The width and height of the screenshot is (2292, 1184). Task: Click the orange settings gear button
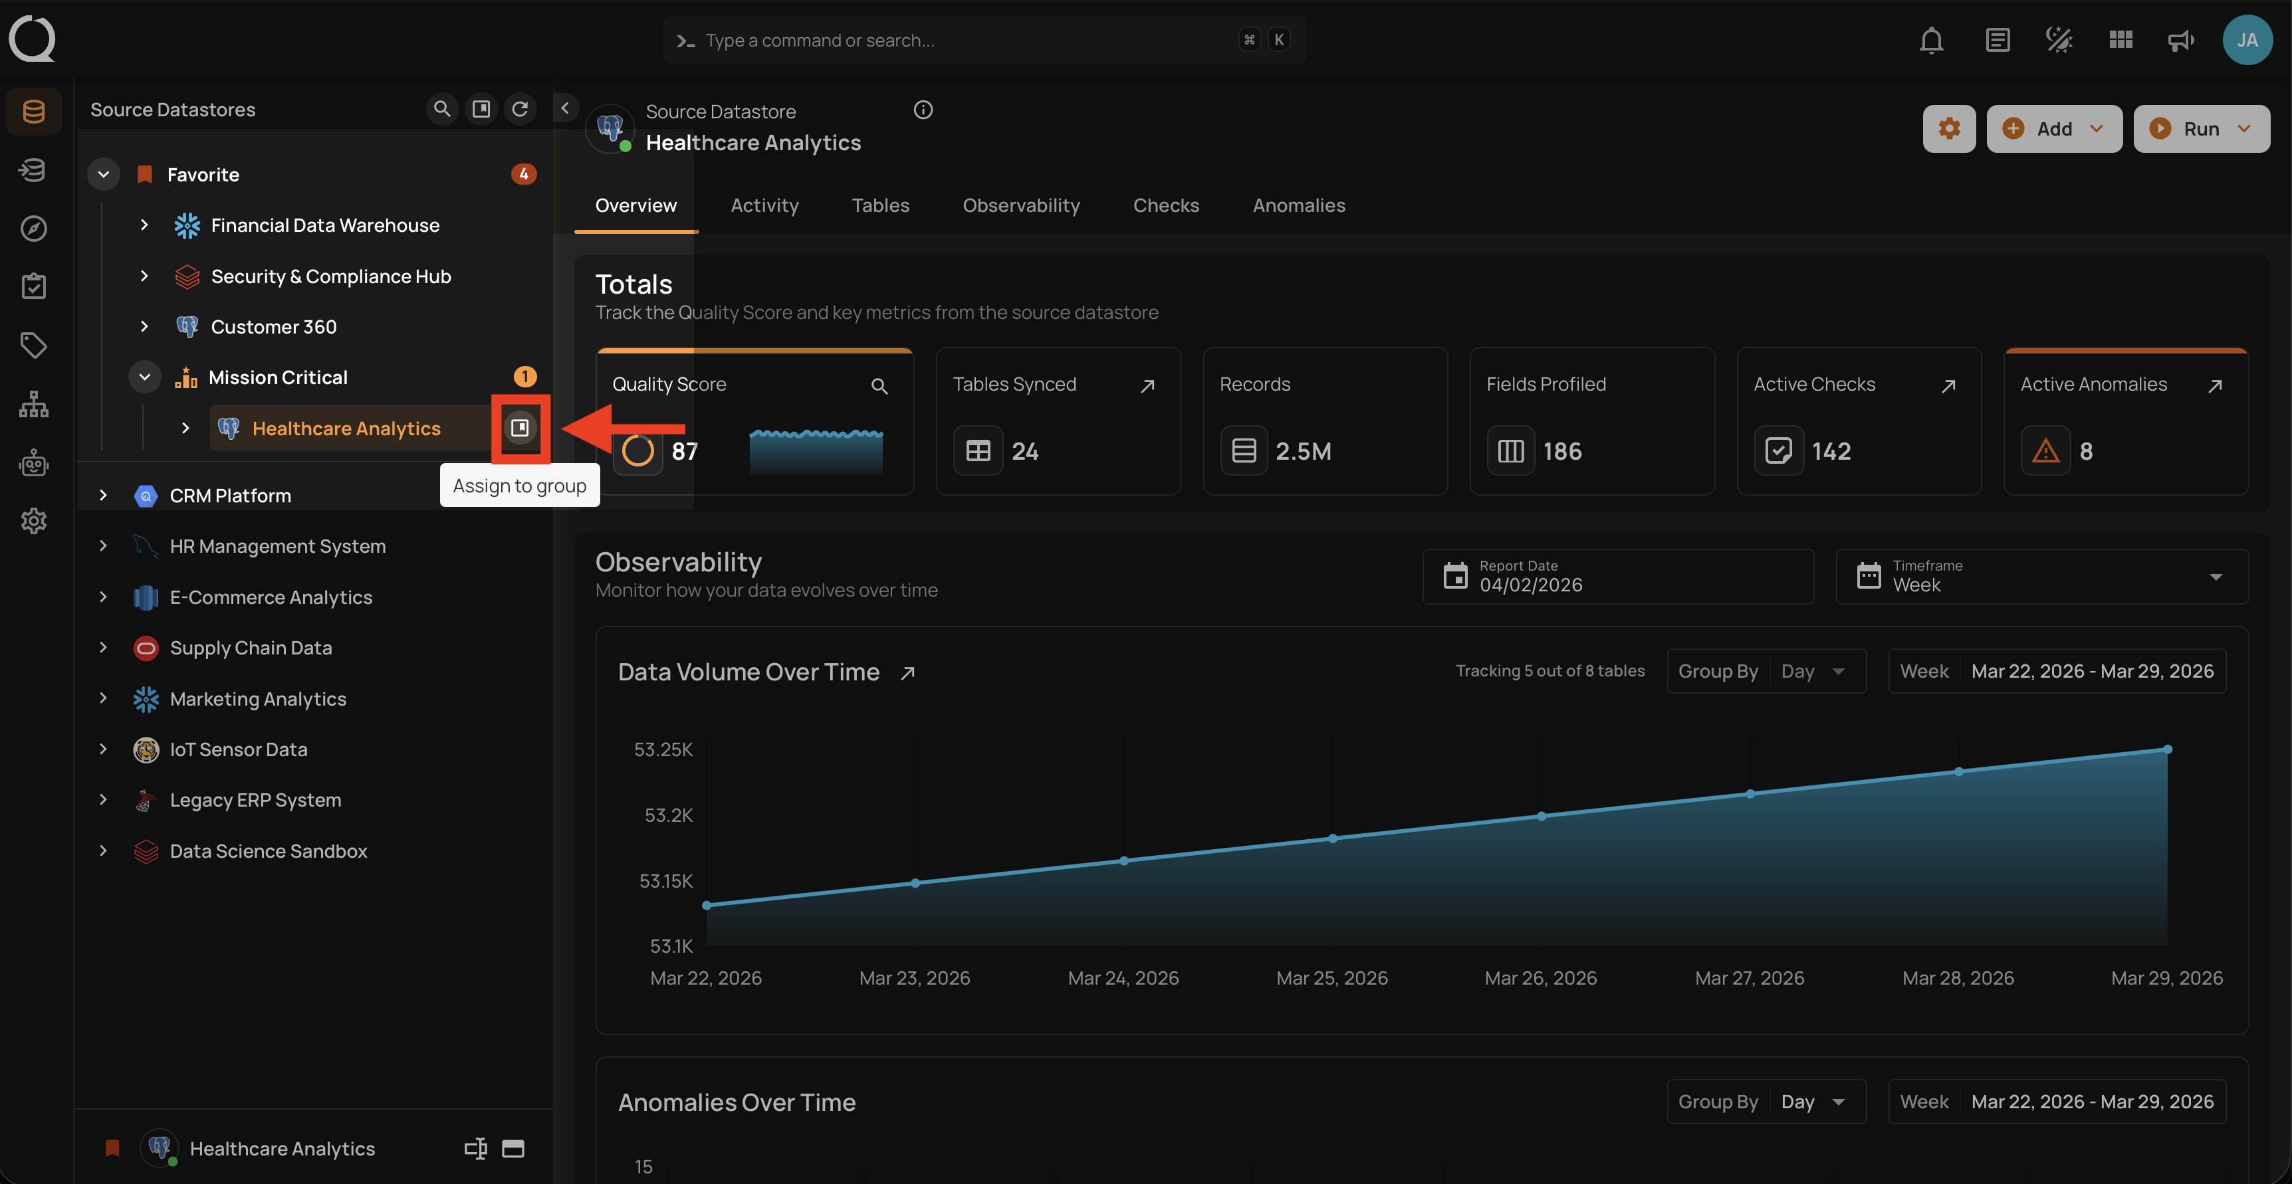pyautogui.click(x=1948, y=128)
